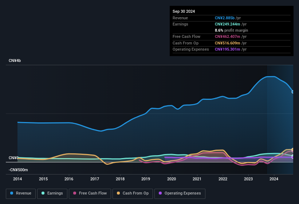Screen dimensions: 299x204
Task: Click the Cash From Op label in tooltip
Action: 185,43
